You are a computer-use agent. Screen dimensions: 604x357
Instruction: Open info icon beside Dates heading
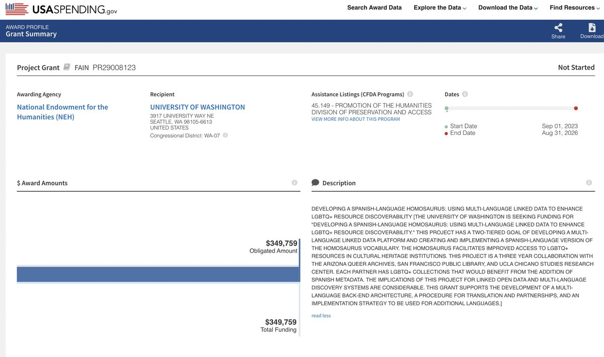[465, 94]
